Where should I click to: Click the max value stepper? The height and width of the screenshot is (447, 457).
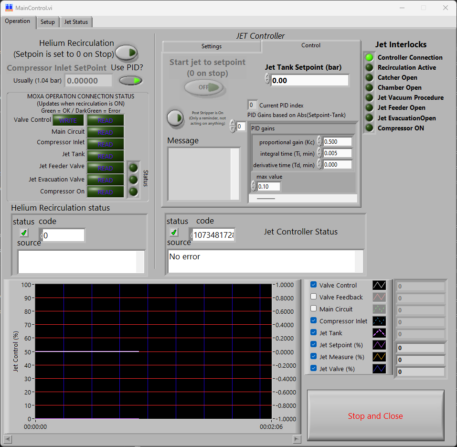[254, 186]
